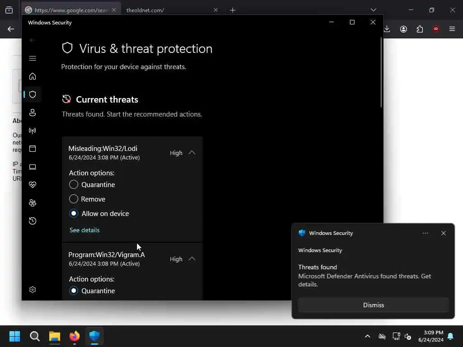Close the theoldnet.com tab
The image size is (463, 347).
pyautogui.click(x=216, y=10)
